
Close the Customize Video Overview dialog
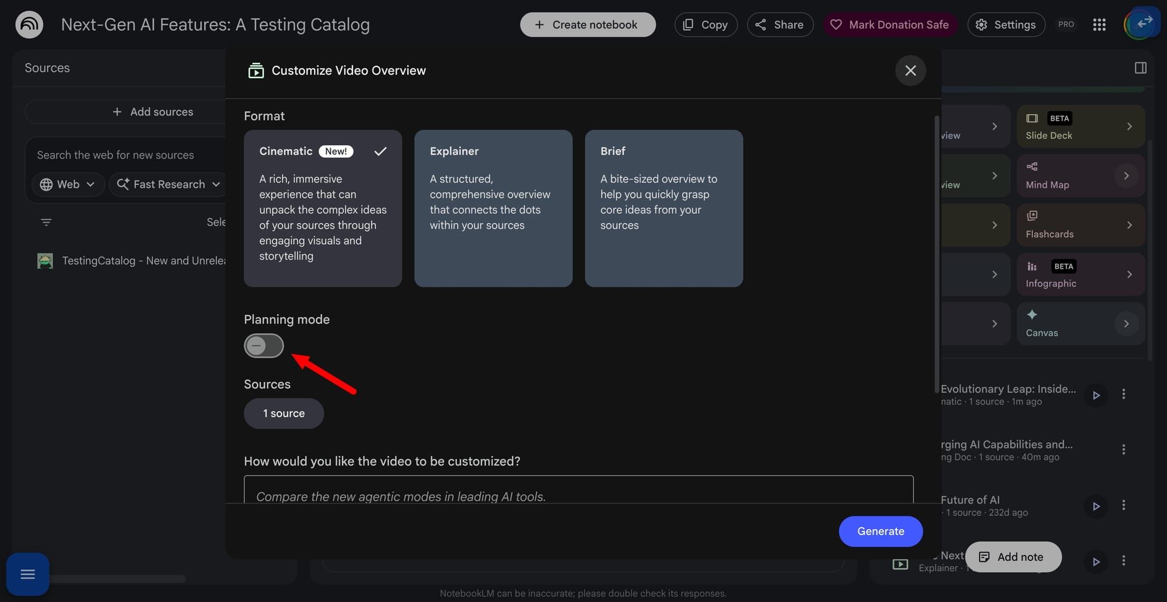click(910, 71)
